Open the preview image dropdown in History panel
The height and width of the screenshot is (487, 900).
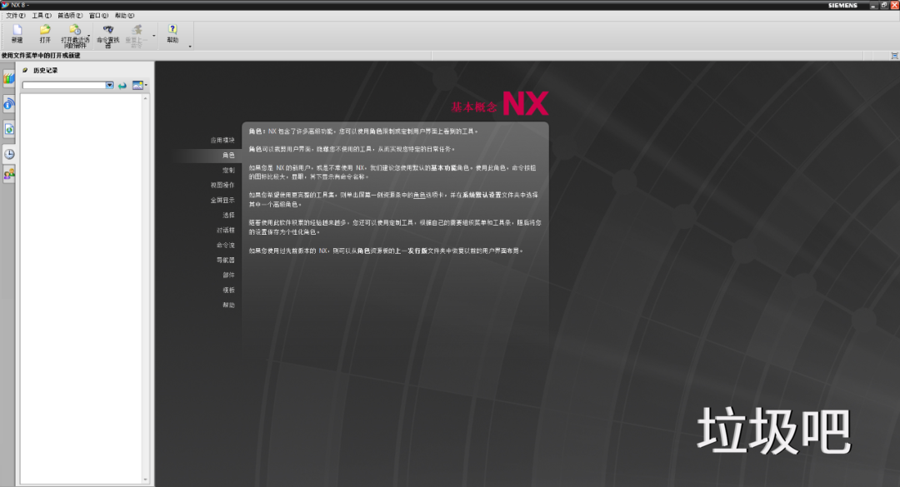coord(147,85)
